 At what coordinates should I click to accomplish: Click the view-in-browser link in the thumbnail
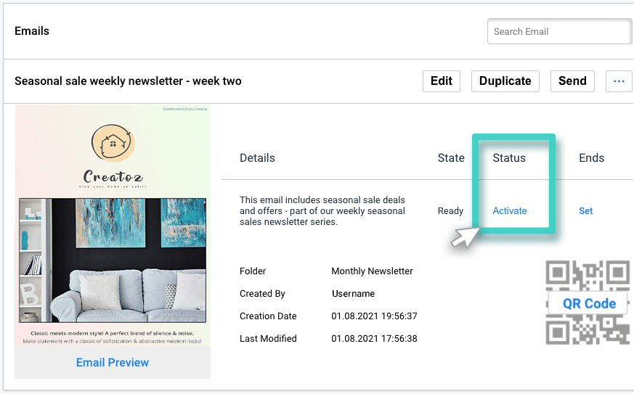[x=184, y=109]
